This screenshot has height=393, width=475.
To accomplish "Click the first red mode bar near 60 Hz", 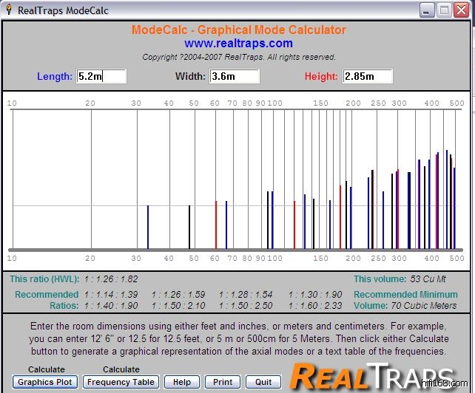I will point(216,225).
